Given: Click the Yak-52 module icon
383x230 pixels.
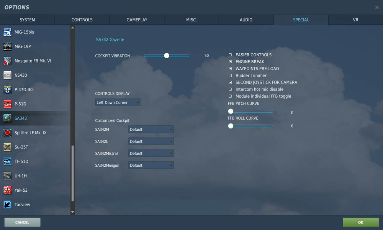Looking at the screenshot, I should [7, 190].
